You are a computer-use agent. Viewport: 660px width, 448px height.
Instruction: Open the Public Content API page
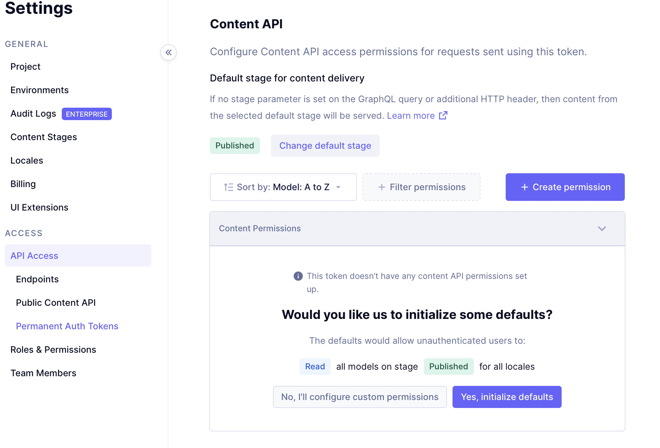point(56,302)
